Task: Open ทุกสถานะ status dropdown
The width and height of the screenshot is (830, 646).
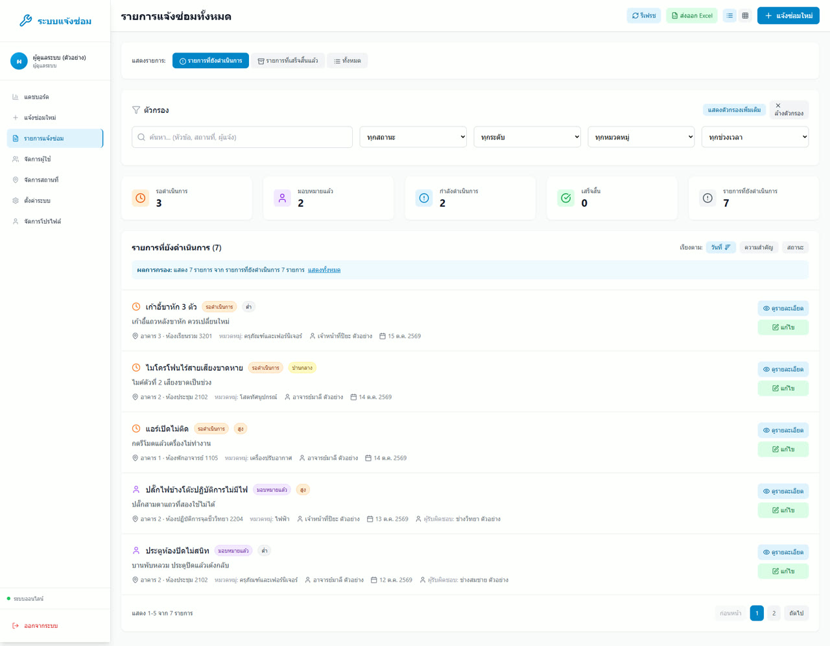Action: tap(413, 137)
